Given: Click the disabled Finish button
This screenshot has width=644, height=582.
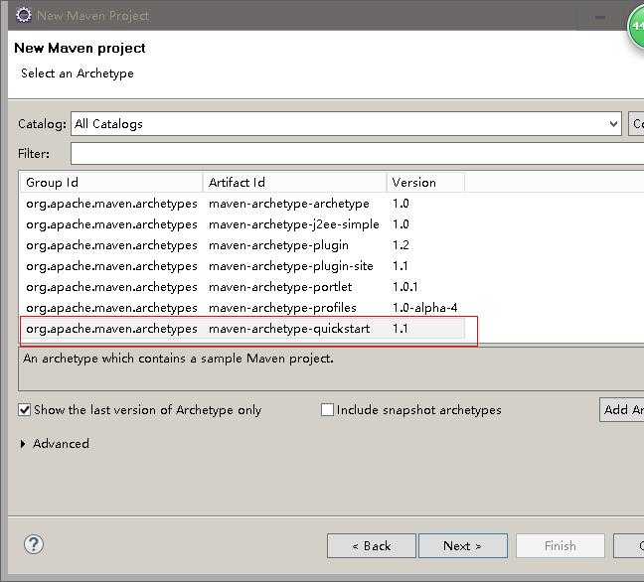Looking at the screenshot, I should pos(561,546).
